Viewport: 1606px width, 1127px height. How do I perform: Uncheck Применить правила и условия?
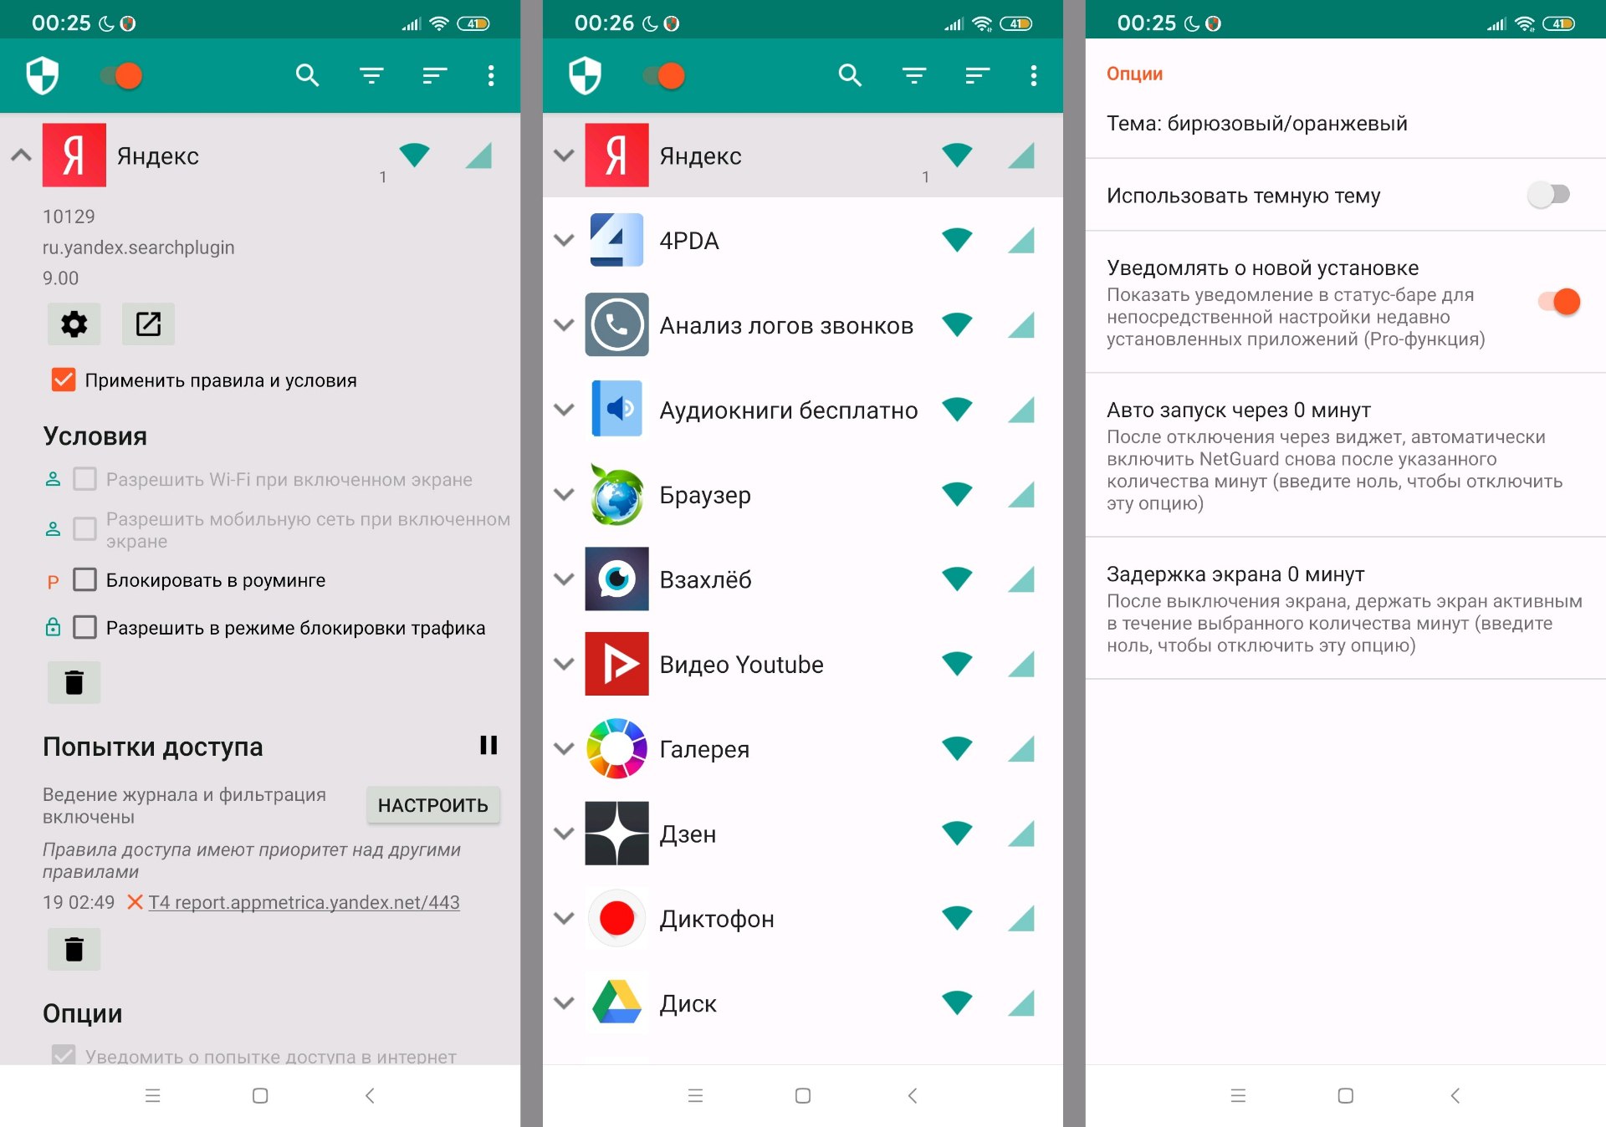pos(64,380)
